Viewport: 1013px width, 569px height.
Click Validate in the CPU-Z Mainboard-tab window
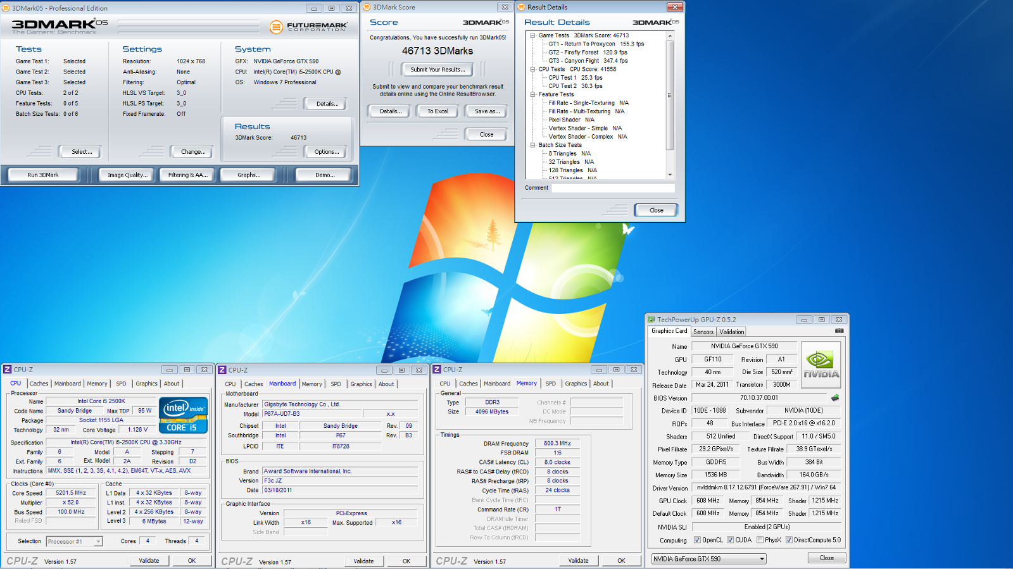coord(363,561)
